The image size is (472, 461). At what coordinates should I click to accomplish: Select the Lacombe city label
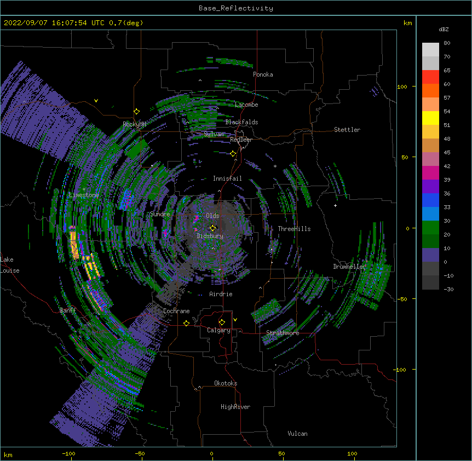pyautogui.click(x=246, y=105)
